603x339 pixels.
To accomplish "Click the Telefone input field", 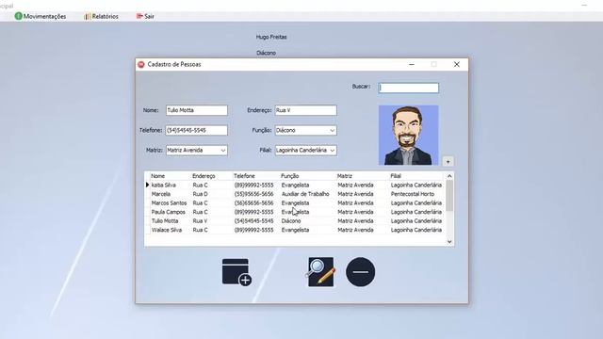I will [197, 130].
